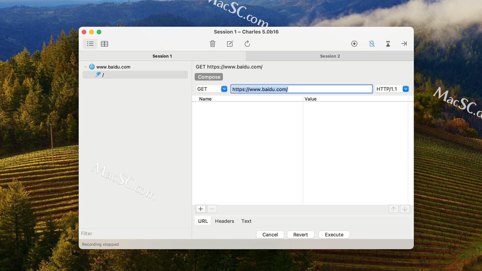Click the minus remove parameter button
The image size is (482, 271).
[x=212, y=209]
